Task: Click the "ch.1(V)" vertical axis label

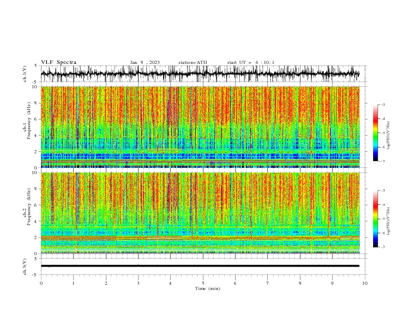Action: pyautogui.click(x=25, y=74)
